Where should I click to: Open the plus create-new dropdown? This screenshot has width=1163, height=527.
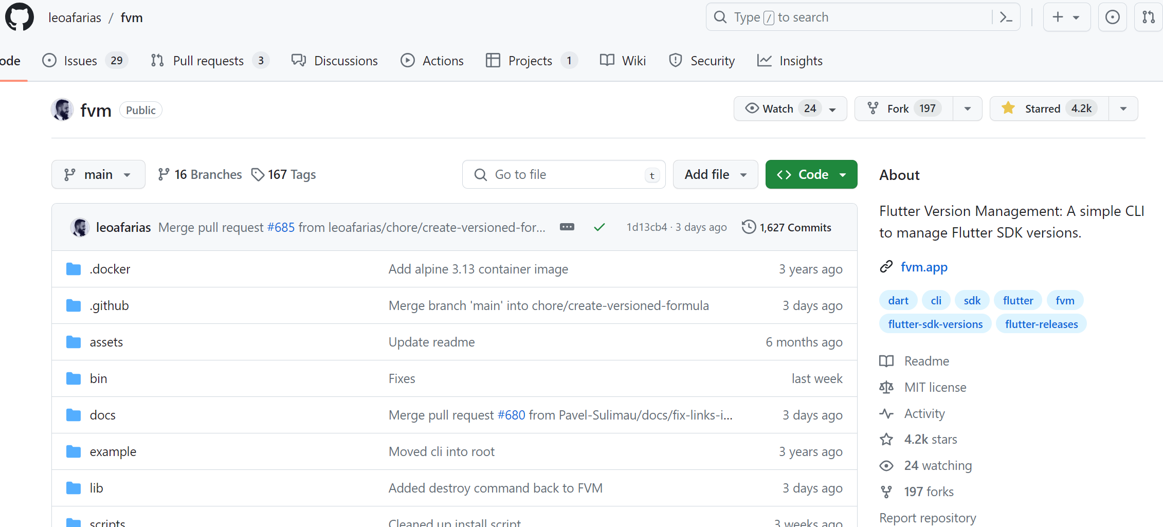click(x=1067, y=17)
